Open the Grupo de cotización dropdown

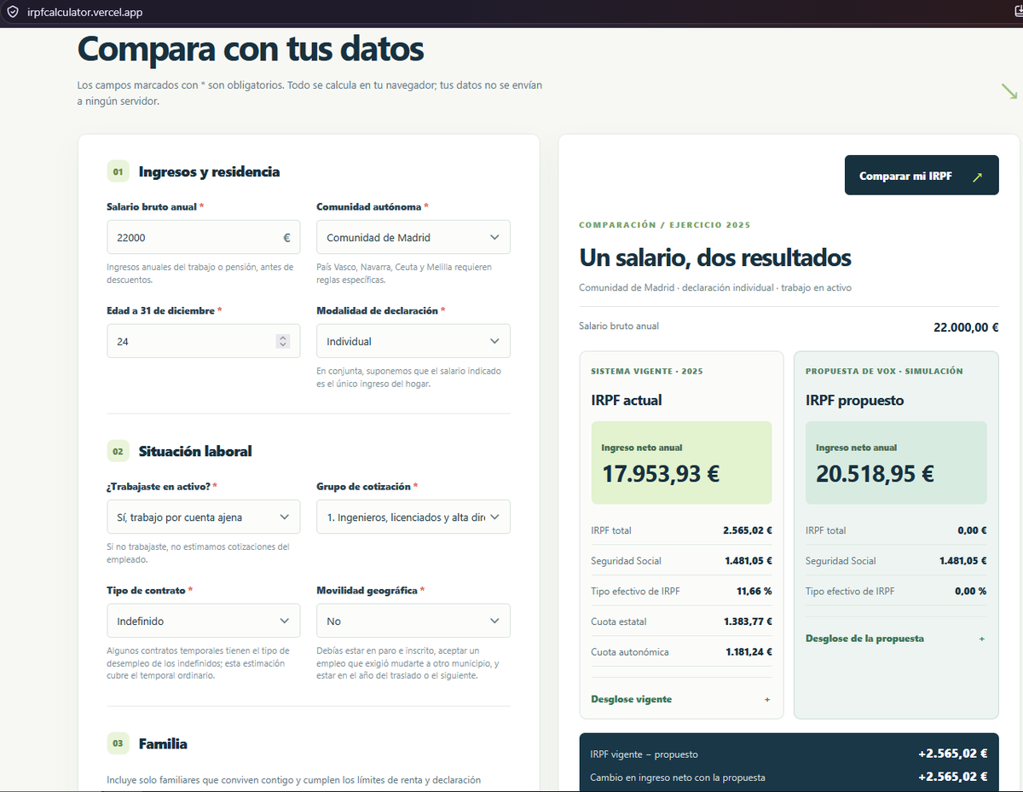413,517
